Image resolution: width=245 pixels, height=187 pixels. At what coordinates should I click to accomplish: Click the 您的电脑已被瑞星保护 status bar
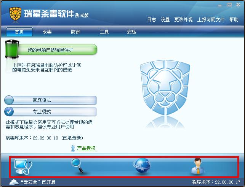tap(58, 49)
